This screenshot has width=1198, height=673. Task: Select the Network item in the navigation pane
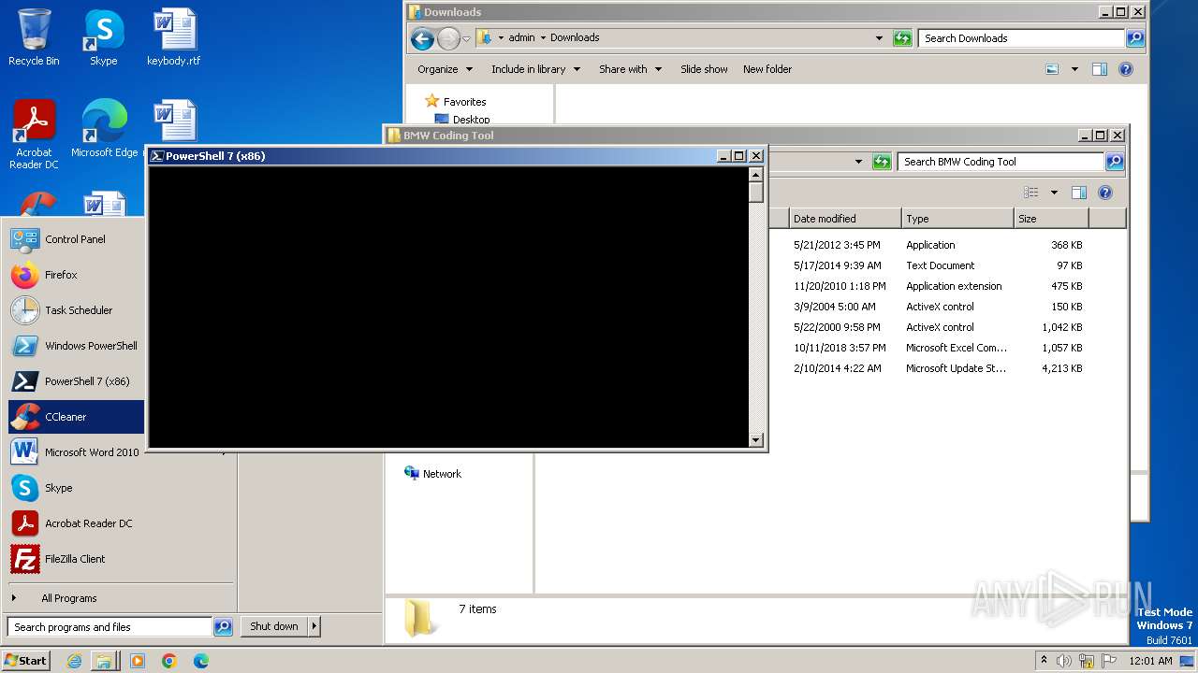(x=432, y=474)
